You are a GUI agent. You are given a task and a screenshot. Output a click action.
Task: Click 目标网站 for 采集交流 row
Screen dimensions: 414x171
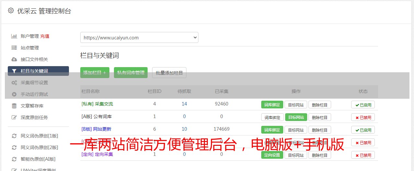point(296,105)
